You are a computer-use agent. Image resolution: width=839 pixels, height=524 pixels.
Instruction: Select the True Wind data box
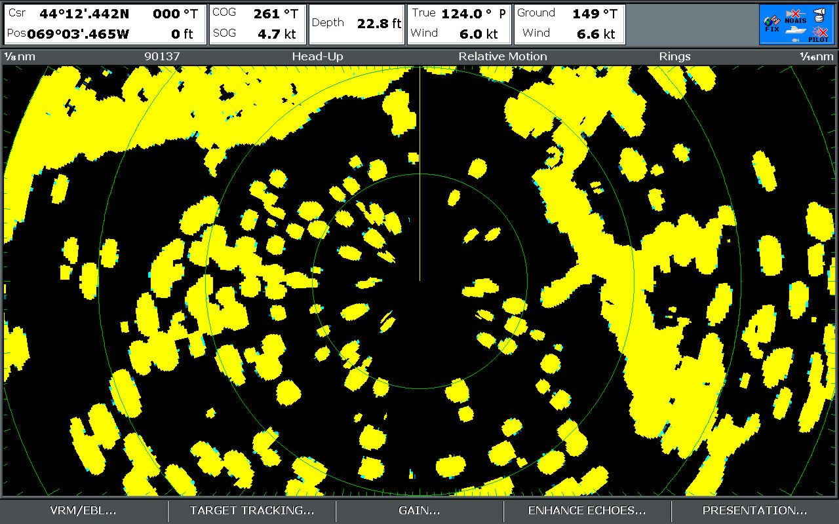click(459, 24)
